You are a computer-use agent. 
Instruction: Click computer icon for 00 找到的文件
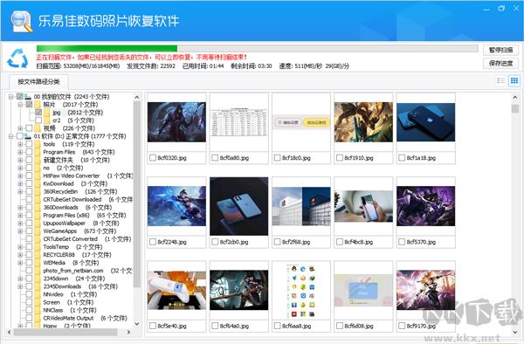[28, 97]
